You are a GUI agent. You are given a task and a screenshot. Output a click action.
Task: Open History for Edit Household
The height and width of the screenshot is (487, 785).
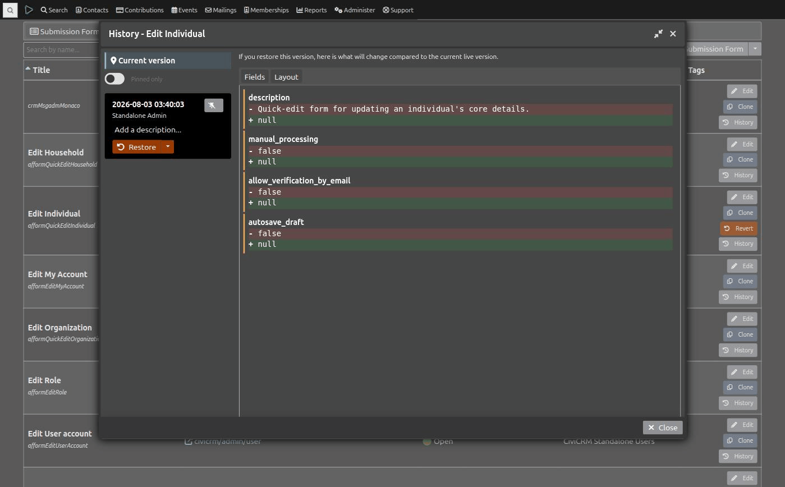pos(738,175)
